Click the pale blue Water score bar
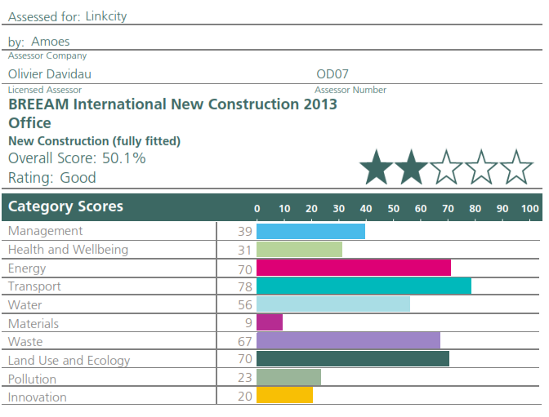 (x=333, y=304)
